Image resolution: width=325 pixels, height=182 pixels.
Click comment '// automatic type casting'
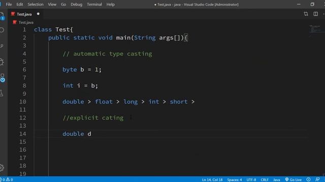[x=107, y=54]
